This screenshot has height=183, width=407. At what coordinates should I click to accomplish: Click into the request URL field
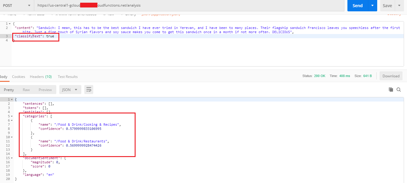[x=191, y=5]
